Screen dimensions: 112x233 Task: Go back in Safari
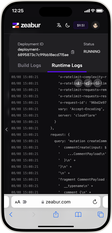[x=11, y=215]
